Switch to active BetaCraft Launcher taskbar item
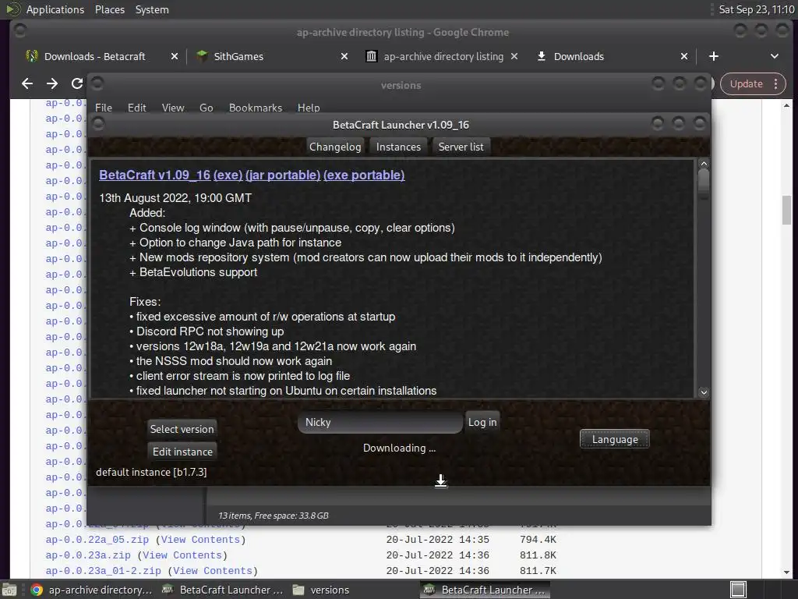Image resolution: width=798 pixels, height=599 pixels. 485,590
